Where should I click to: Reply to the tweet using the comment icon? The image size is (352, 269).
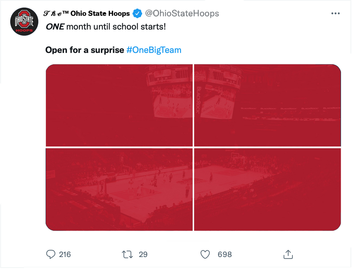click(x=51, y=254)
